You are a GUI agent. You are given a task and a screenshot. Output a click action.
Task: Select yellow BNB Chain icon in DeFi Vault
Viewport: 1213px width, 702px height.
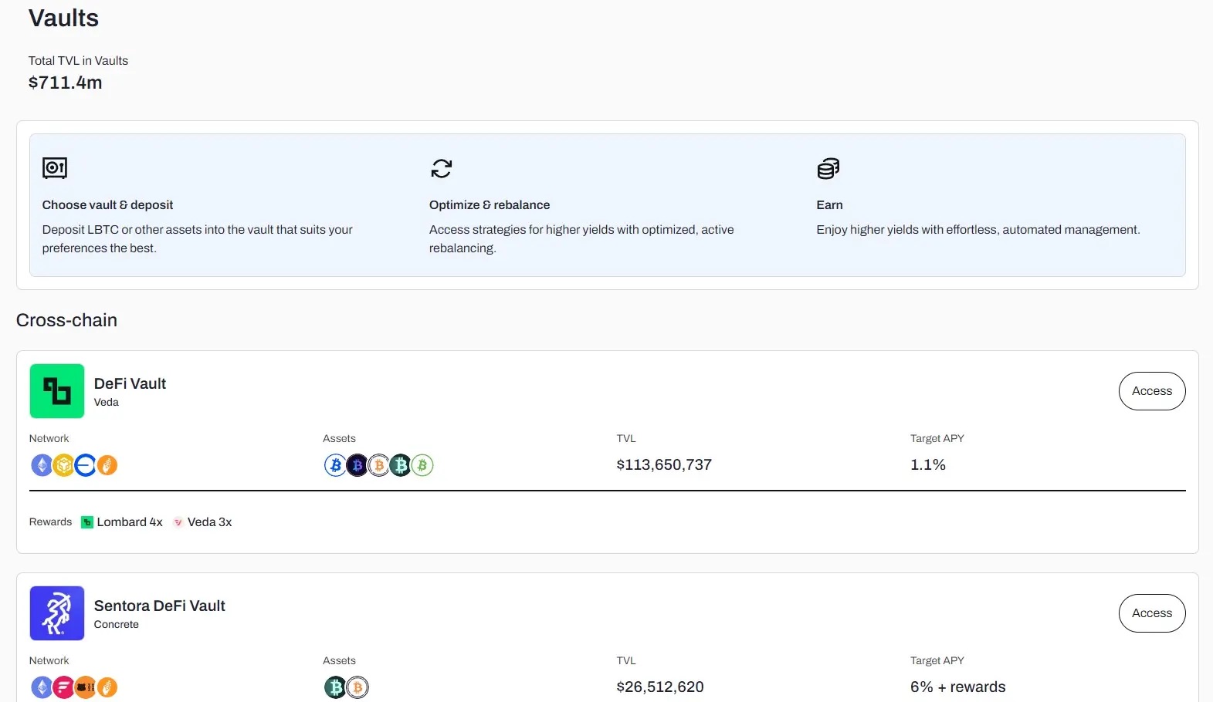[63, 465]
